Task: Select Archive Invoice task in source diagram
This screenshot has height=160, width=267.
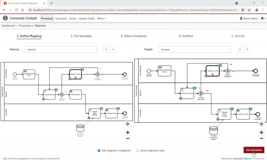Action: pos(111,114)
